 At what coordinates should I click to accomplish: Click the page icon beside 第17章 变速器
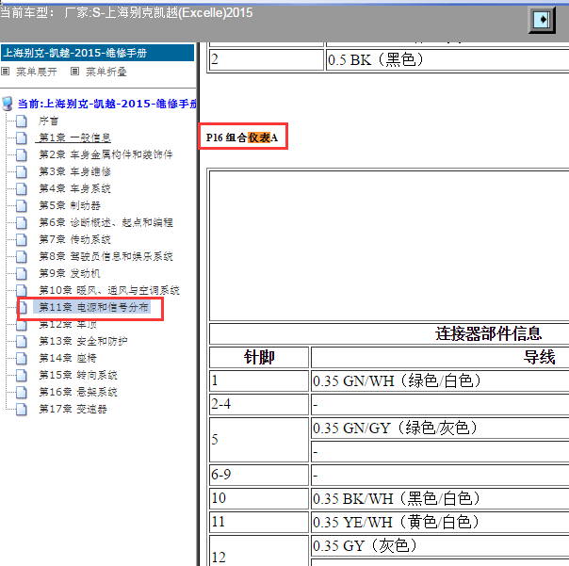pyautogui.click(x=22, y=409)
